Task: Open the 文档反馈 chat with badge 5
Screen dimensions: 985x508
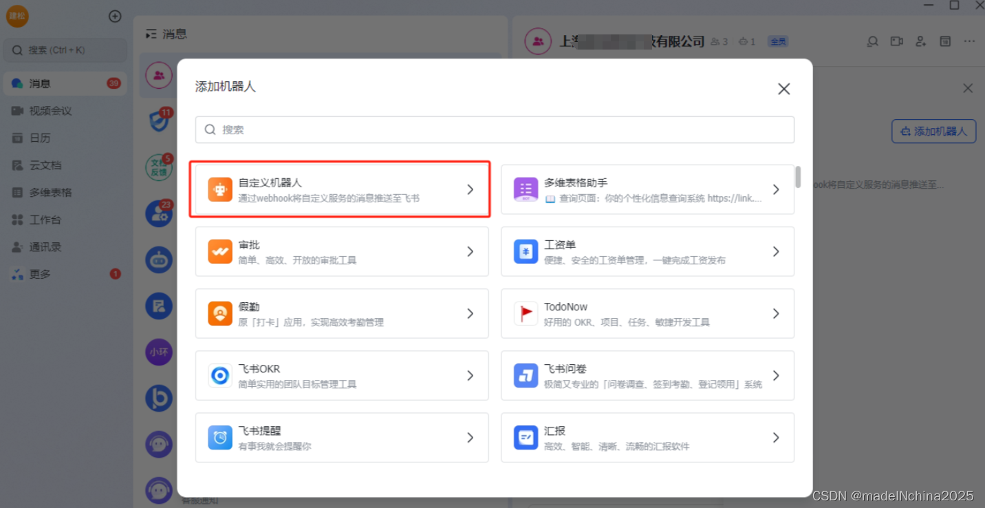Action: coord(159,167)
